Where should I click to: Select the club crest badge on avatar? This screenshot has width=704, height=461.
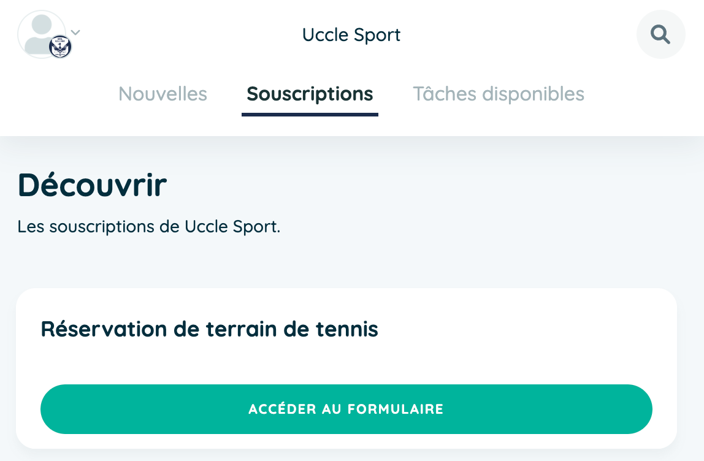59,47
